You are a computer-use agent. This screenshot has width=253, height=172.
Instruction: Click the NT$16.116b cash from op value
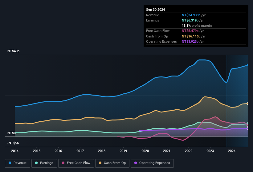tap(191, 36)
